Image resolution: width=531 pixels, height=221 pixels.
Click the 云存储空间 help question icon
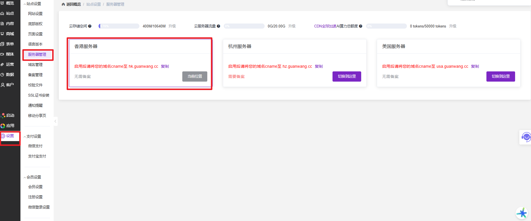click(x=90, y=26)
